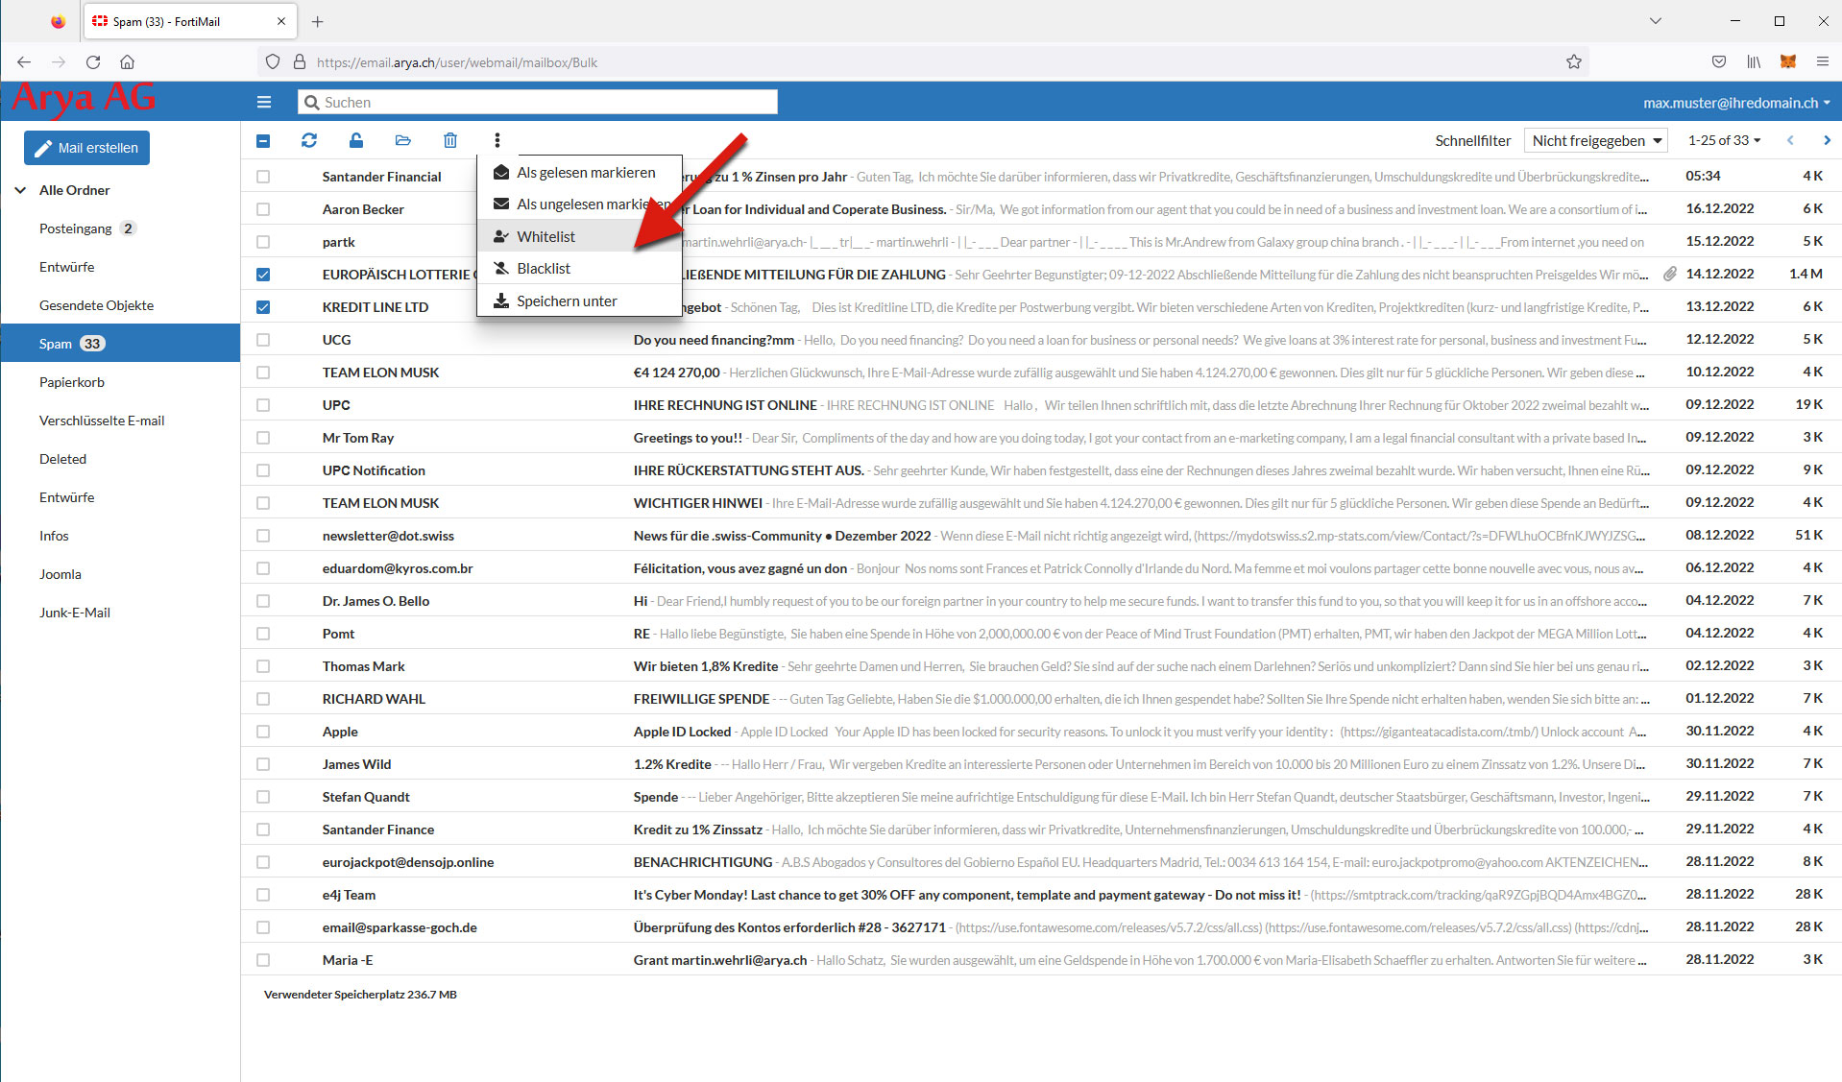1842x1082 pixels.
Task: Select Als gelesen markieren menu entry
Action: pyautogui.click(x=579, y=173)
